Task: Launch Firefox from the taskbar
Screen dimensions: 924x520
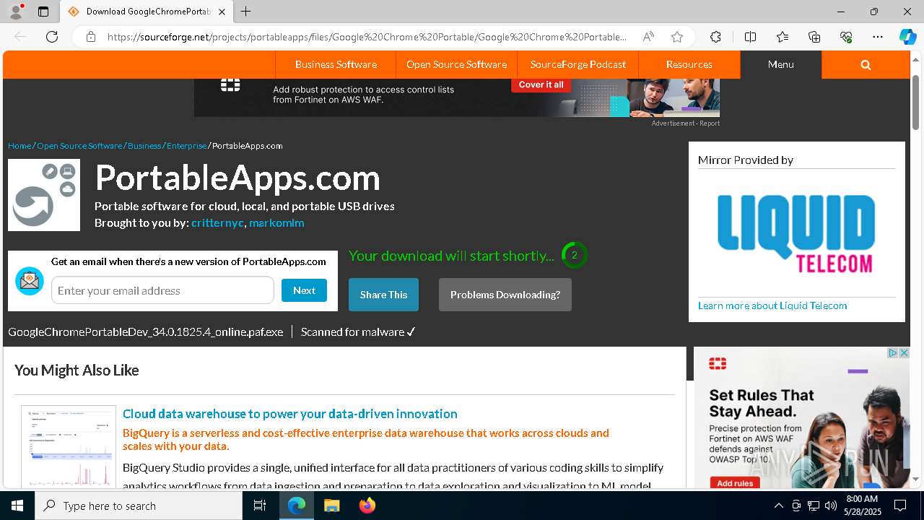Action: pos(367,506)
